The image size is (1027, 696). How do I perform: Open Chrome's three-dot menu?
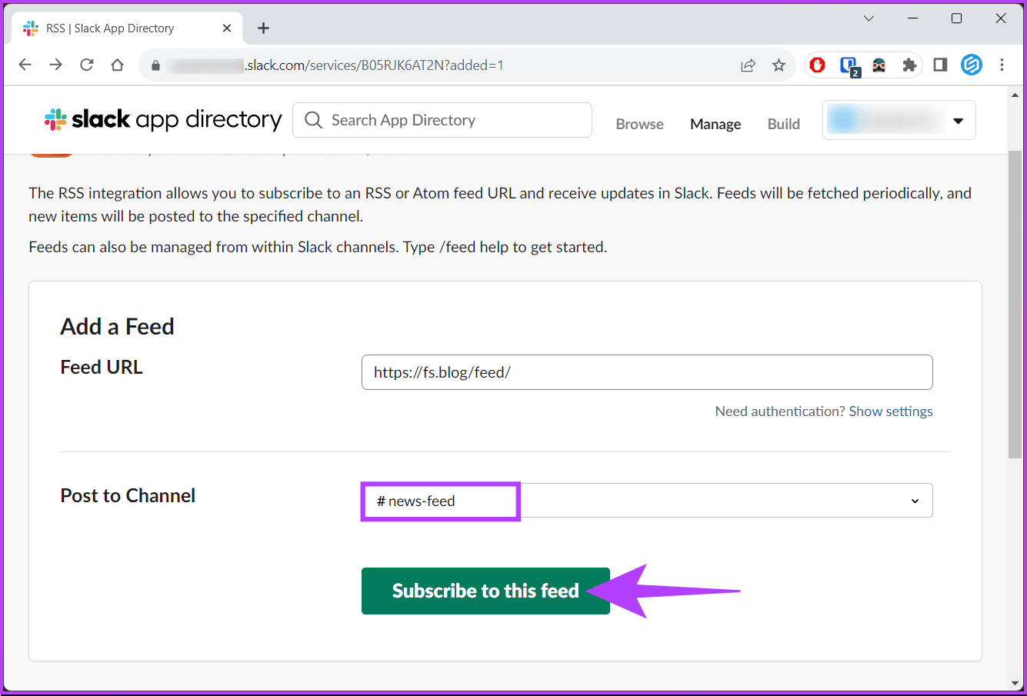[1002, 65]
